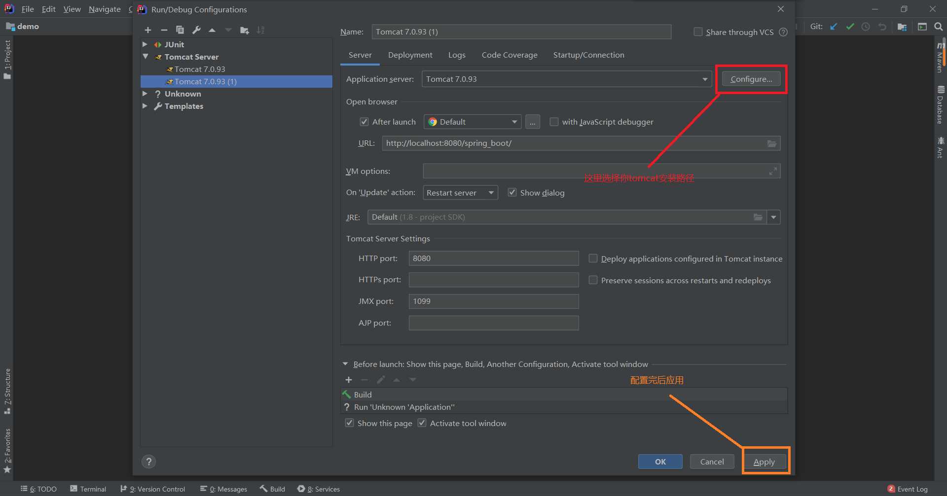Image resolution: width=947 pixels, height=496 pixels.
Task: Click browser ellipsis button
Action: pyautogui.click(x=532, y=122)
